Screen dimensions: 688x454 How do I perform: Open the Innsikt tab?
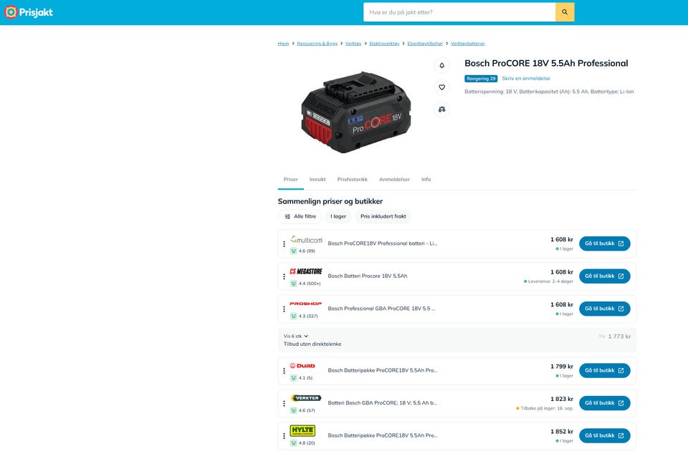pos(317,179)
